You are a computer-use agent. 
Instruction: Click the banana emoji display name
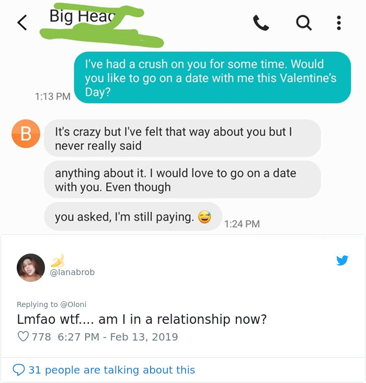(x=58, y=260)
